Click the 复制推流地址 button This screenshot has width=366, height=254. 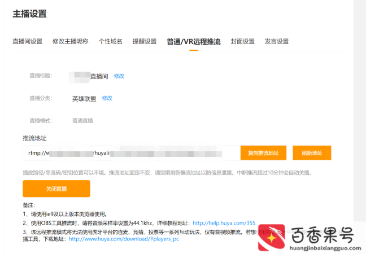coord(263,153)
